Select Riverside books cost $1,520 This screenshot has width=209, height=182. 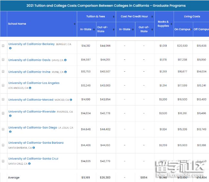[x=163, y=113]
